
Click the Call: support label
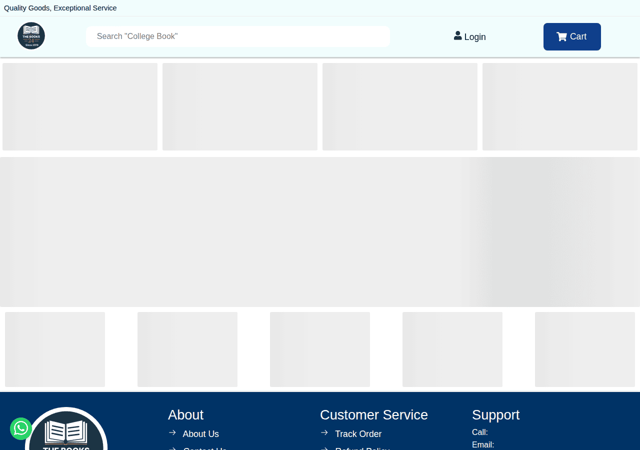click(480, 432)
